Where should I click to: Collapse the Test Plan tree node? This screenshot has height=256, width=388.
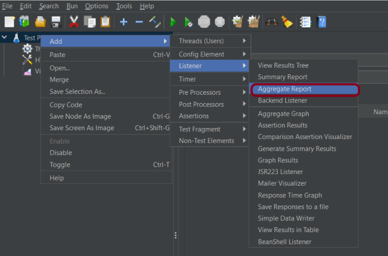(x=5, y=38)
